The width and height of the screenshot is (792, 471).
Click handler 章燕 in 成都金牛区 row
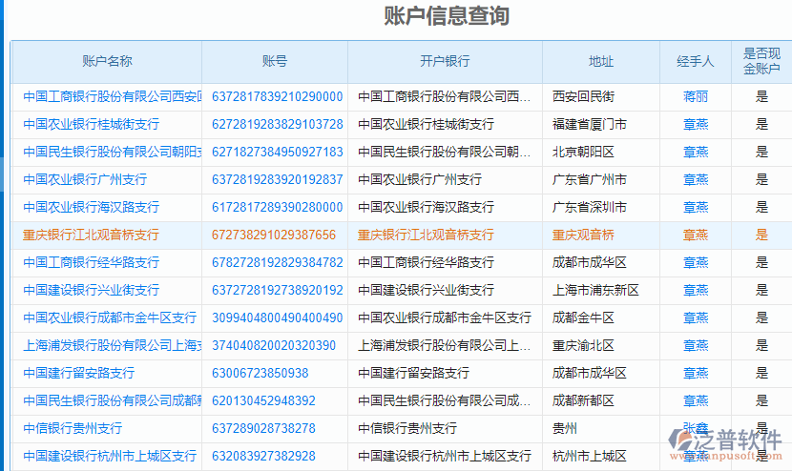pos(696,318)
